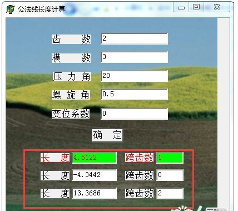Click the 螺旋角 value box
238x211 pixels.
pyautogui.click(x=135, y=95)
